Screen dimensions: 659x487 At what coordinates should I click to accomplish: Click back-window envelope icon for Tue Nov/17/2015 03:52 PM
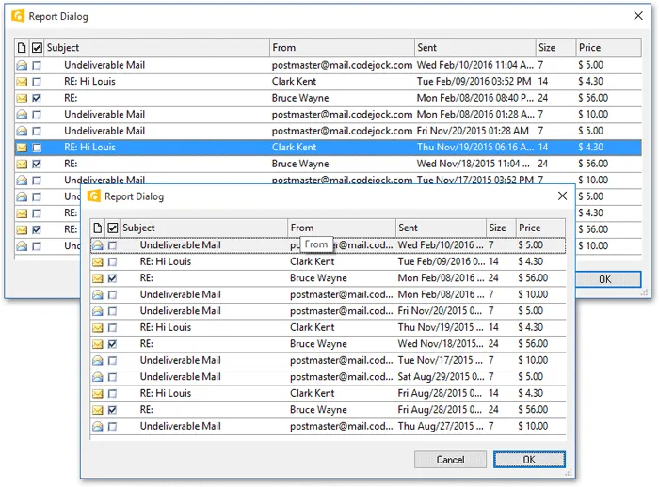click(22, 181)
